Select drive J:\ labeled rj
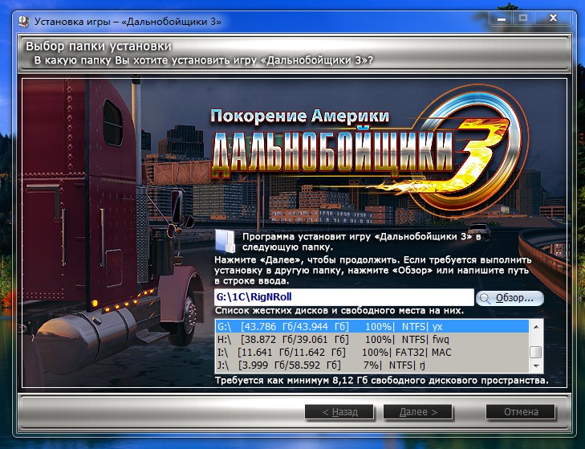The width and height of the screenshot is (585, 449). 372,365
